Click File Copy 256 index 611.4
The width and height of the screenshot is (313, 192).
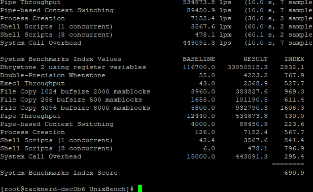tap(294, 100)
